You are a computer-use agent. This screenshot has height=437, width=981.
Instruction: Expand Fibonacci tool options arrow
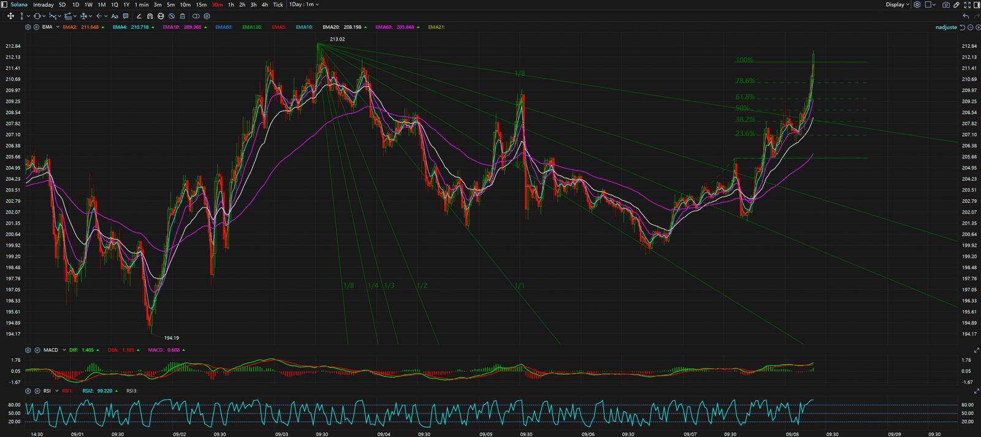click(x=75, y=16)
